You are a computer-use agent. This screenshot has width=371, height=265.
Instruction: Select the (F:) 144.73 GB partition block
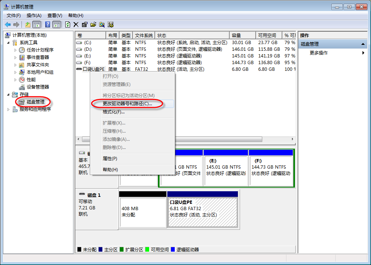[x=271, y=168]
